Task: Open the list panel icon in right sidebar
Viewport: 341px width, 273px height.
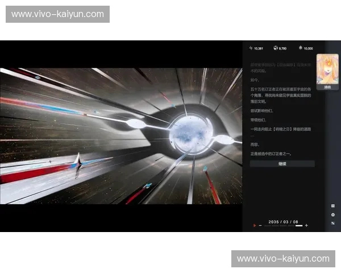Action: 333,206
